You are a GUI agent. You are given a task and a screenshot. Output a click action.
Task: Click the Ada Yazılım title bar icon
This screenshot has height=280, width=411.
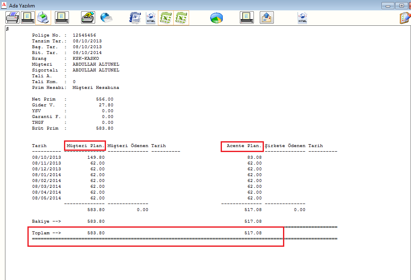[4, 5]
